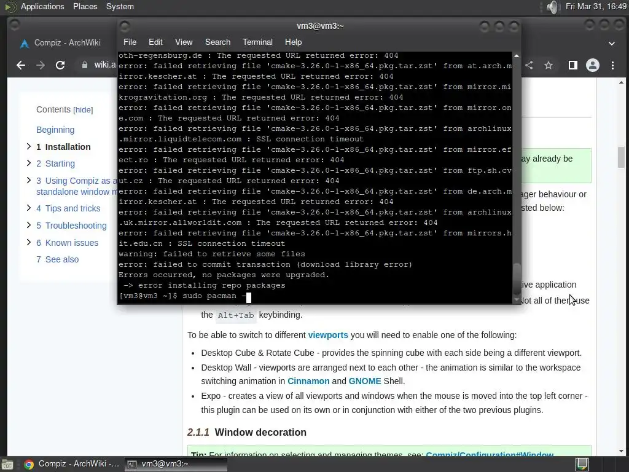Follow the viewports link
This screenshot has width=629, height=472.
point(328,335)
